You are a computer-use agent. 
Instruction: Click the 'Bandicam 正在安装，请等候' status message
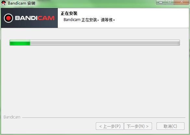coord(89,20)
